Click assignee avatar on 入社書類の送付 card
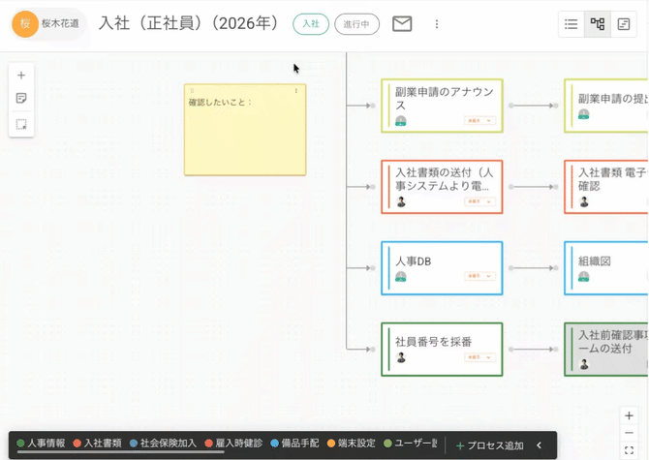The width and height of the screenshot is (649, 460). click(x=401, y=201)
